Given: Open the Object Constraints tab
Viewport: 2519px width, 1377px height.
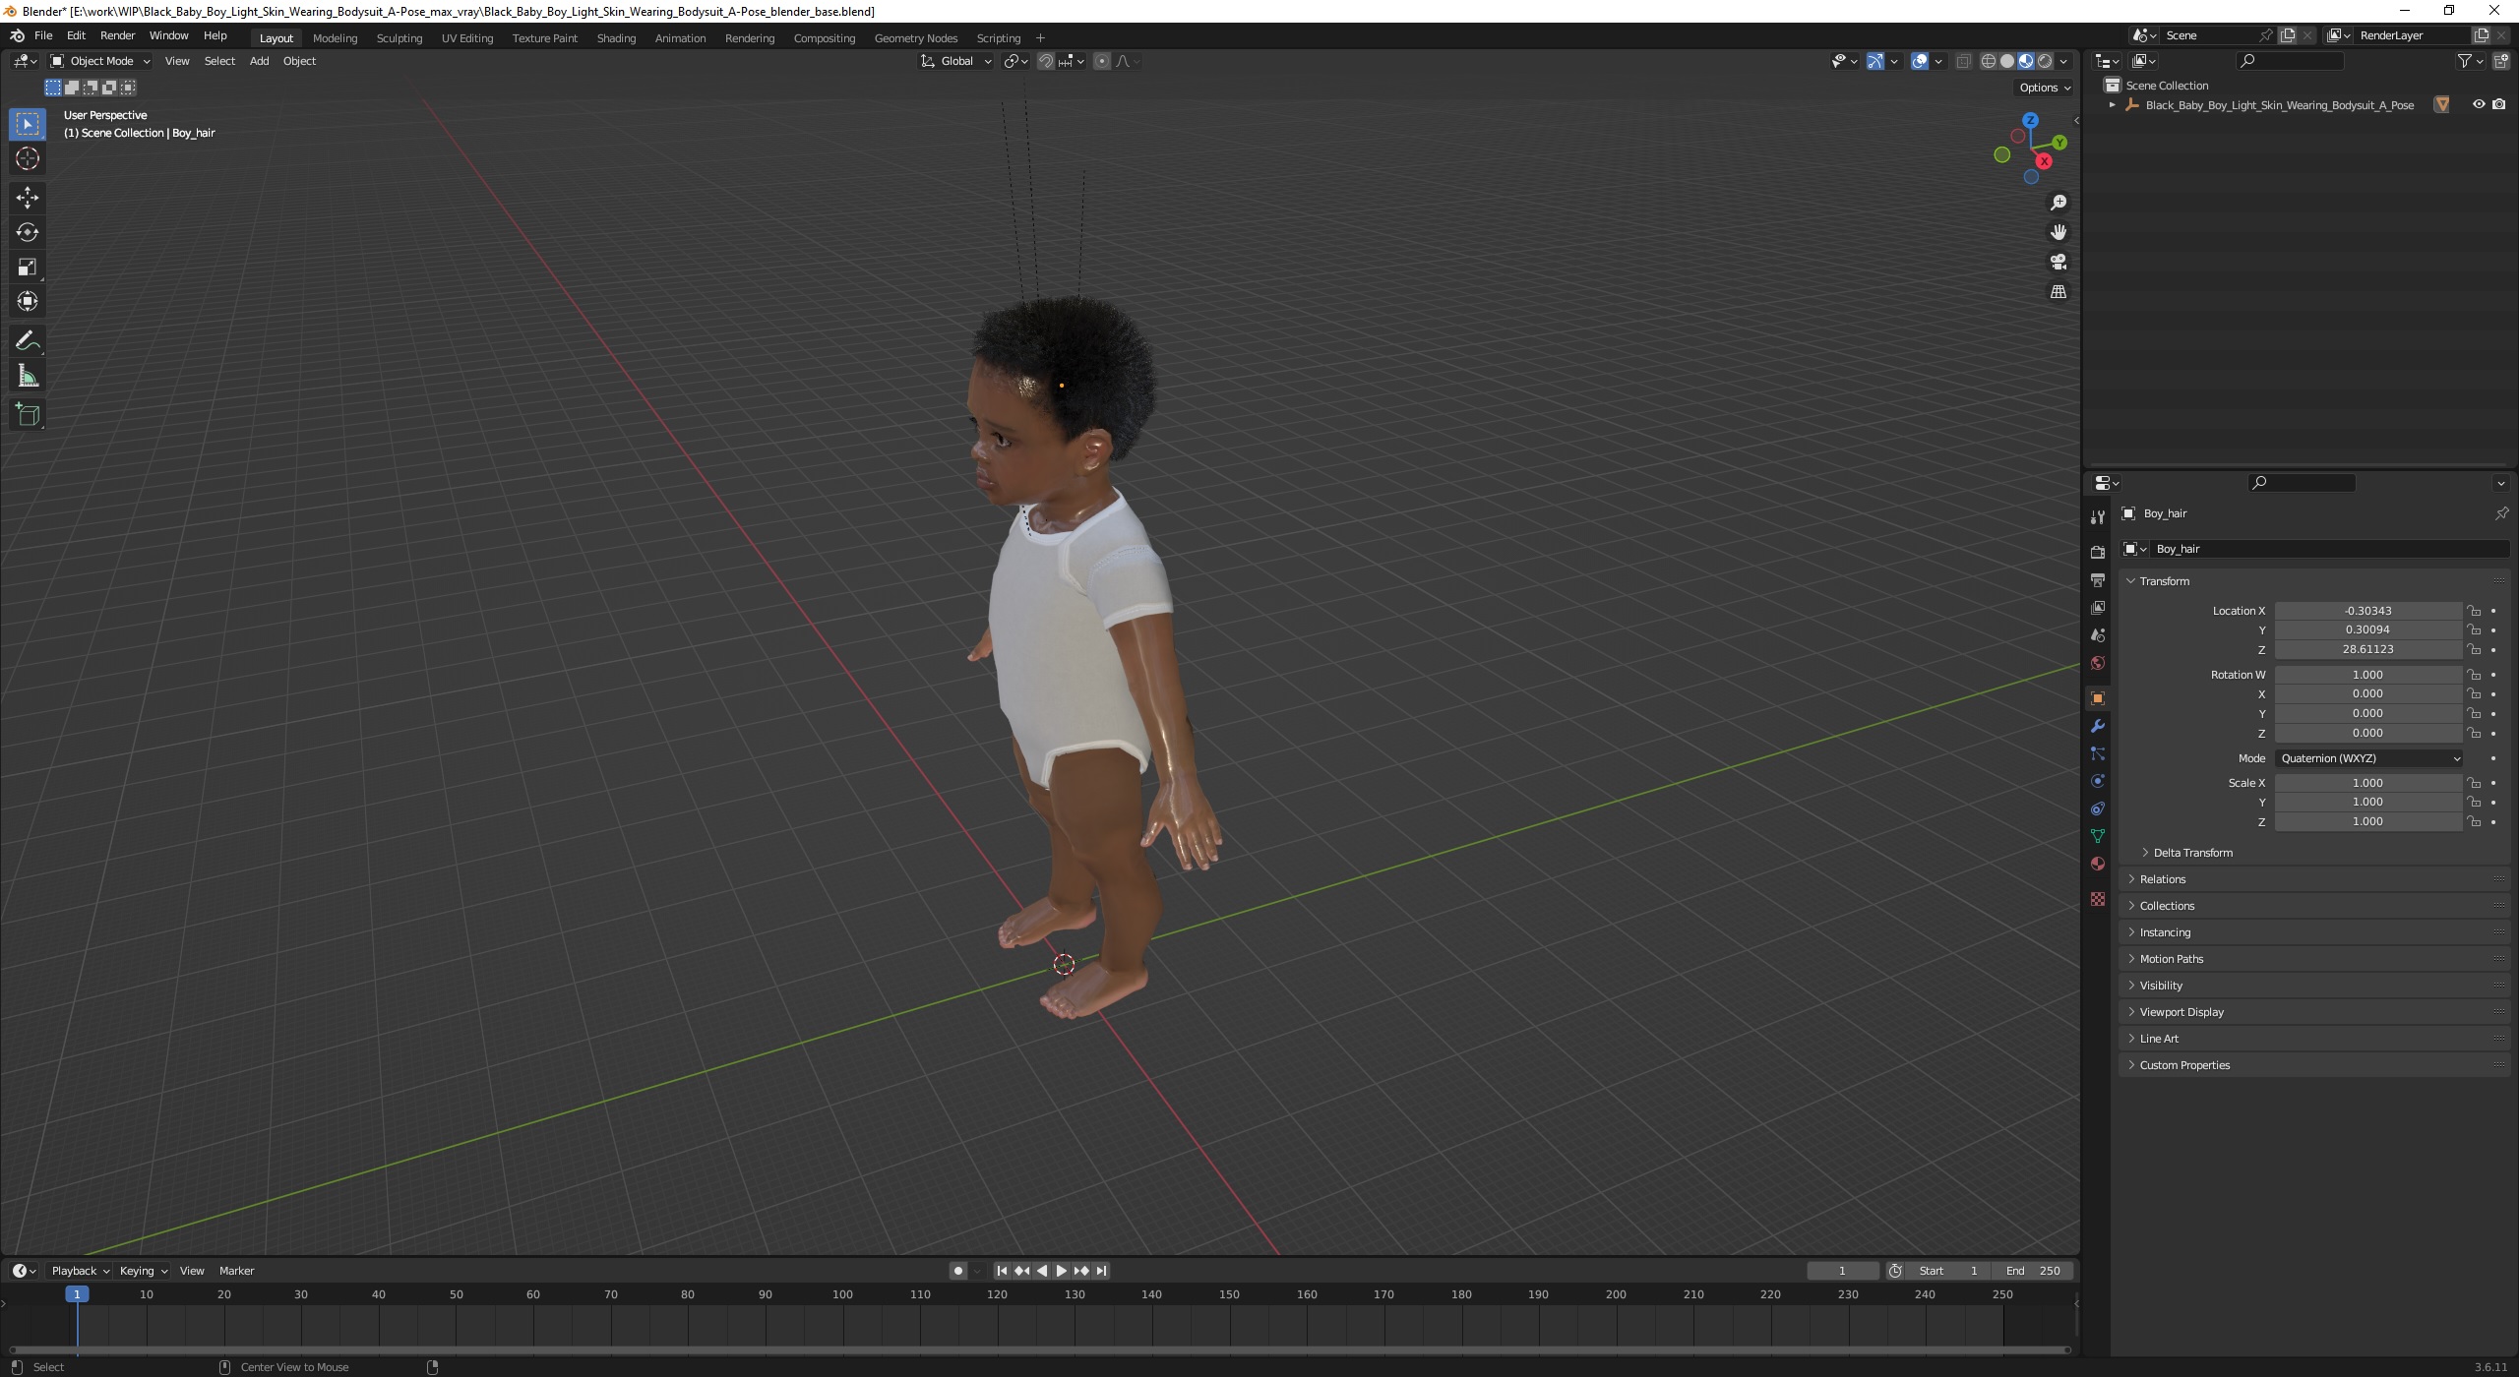Looking at the screenshot, I should click(x=2098, y=808).
